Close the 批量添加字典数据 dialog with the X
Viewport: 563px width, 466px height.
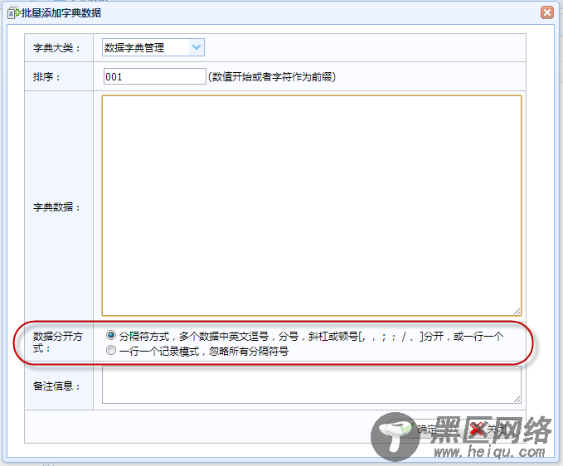[547, 13]
